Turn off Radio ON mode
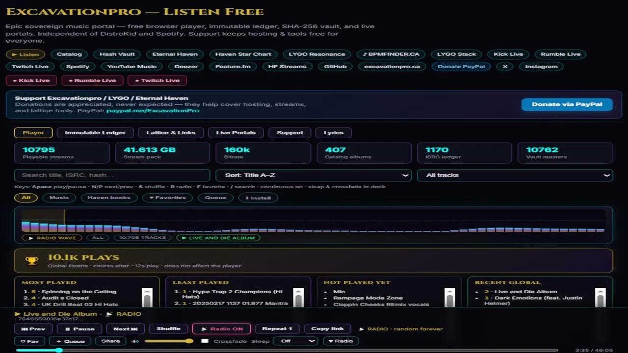This screenshot has width=628, height=353. (221, 329)
